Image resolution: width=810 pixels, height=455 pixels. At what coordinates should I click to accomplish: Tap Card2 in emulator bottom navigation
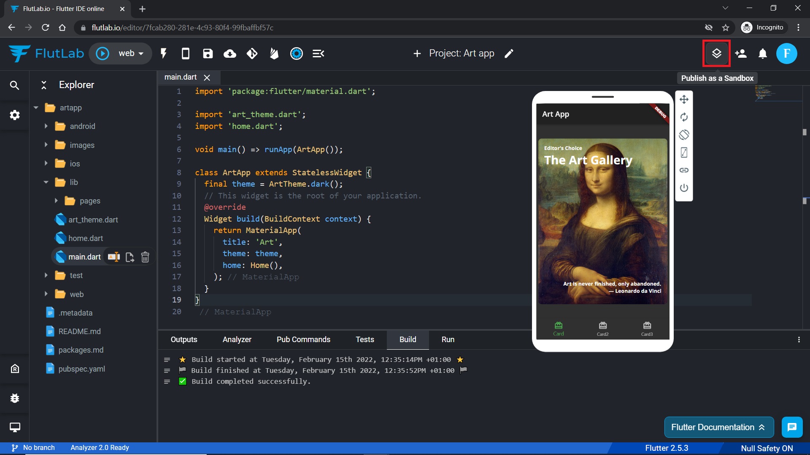pos(602,329)
